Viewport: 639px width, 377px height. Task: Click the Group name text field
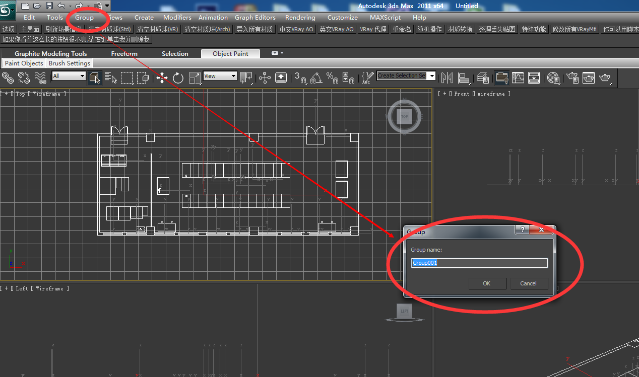(x=479, y=263)
